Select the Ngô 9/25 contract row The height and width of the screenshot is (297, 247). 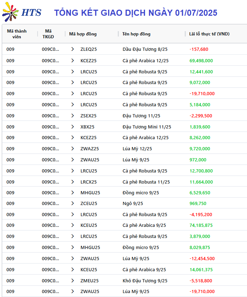125,204
